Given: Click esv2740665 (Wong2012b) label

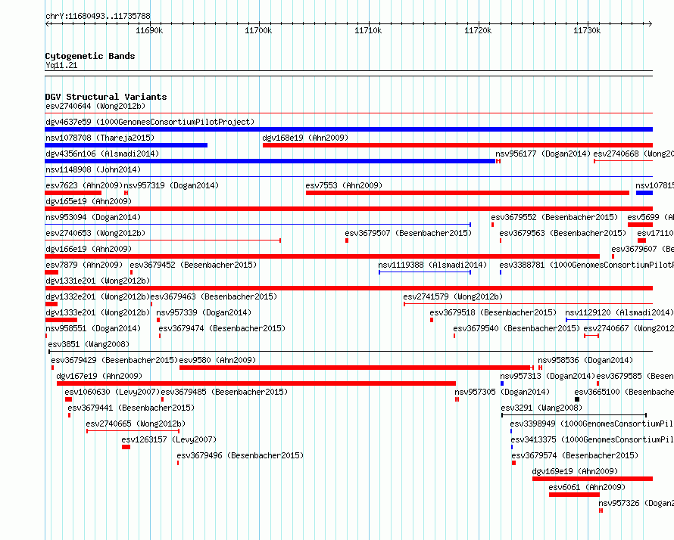Looking at the screenshot, I should [x=136, y=424].
